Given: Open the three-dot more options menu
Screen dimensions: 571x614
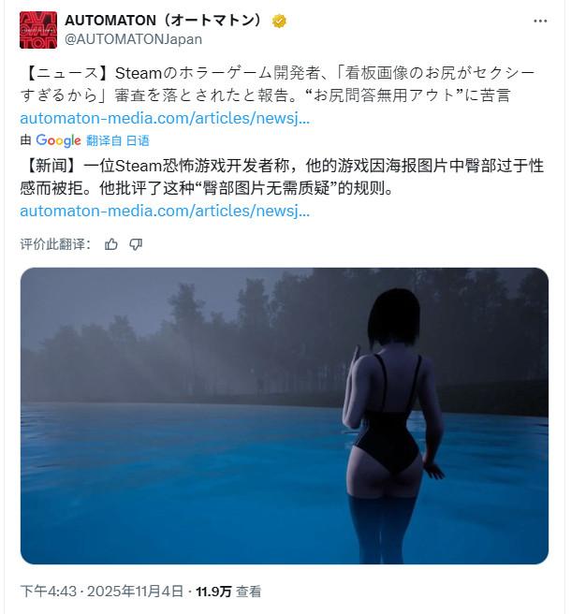Looking at the screenshot, I should coord(540,22).
